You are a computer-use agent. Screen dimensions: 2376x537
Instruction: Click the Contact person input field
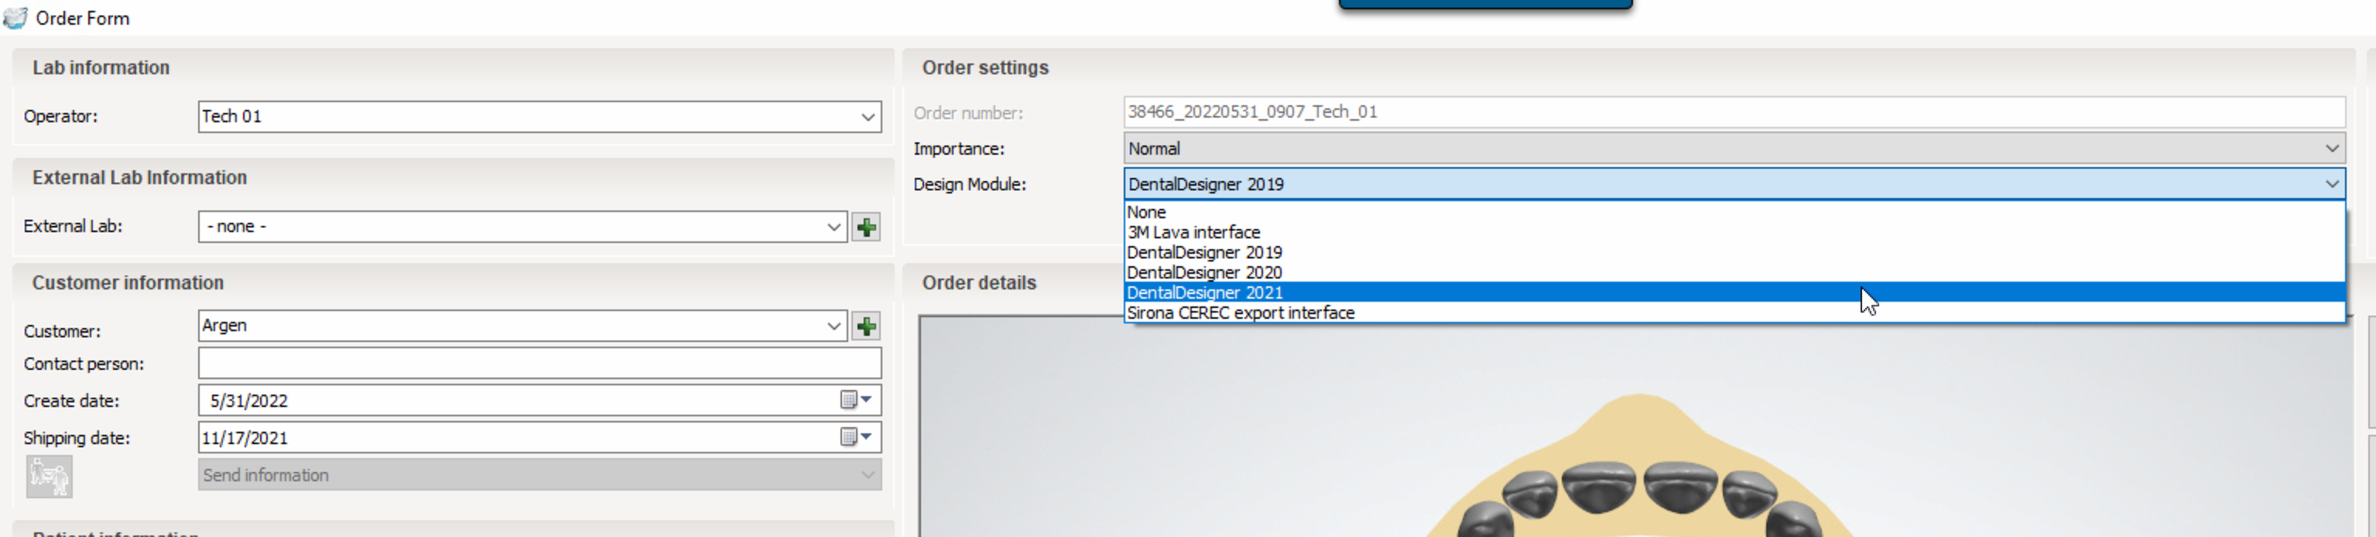tap(539, 364)
